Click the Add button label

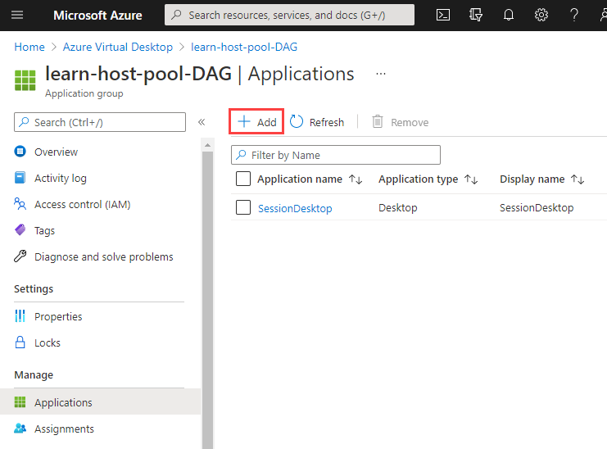[x=267, y=122]
